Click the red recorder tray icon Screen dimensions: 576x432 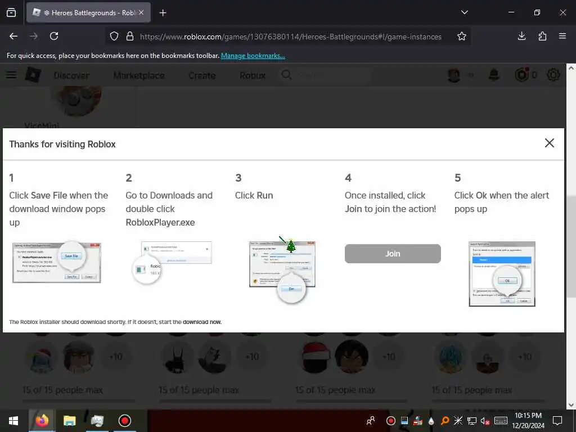(391, 421)
